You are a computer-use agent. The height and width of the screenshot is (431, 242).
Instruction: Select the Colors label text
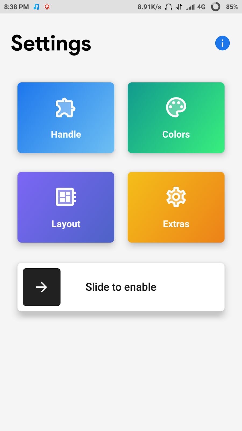[x=176, y=134]
